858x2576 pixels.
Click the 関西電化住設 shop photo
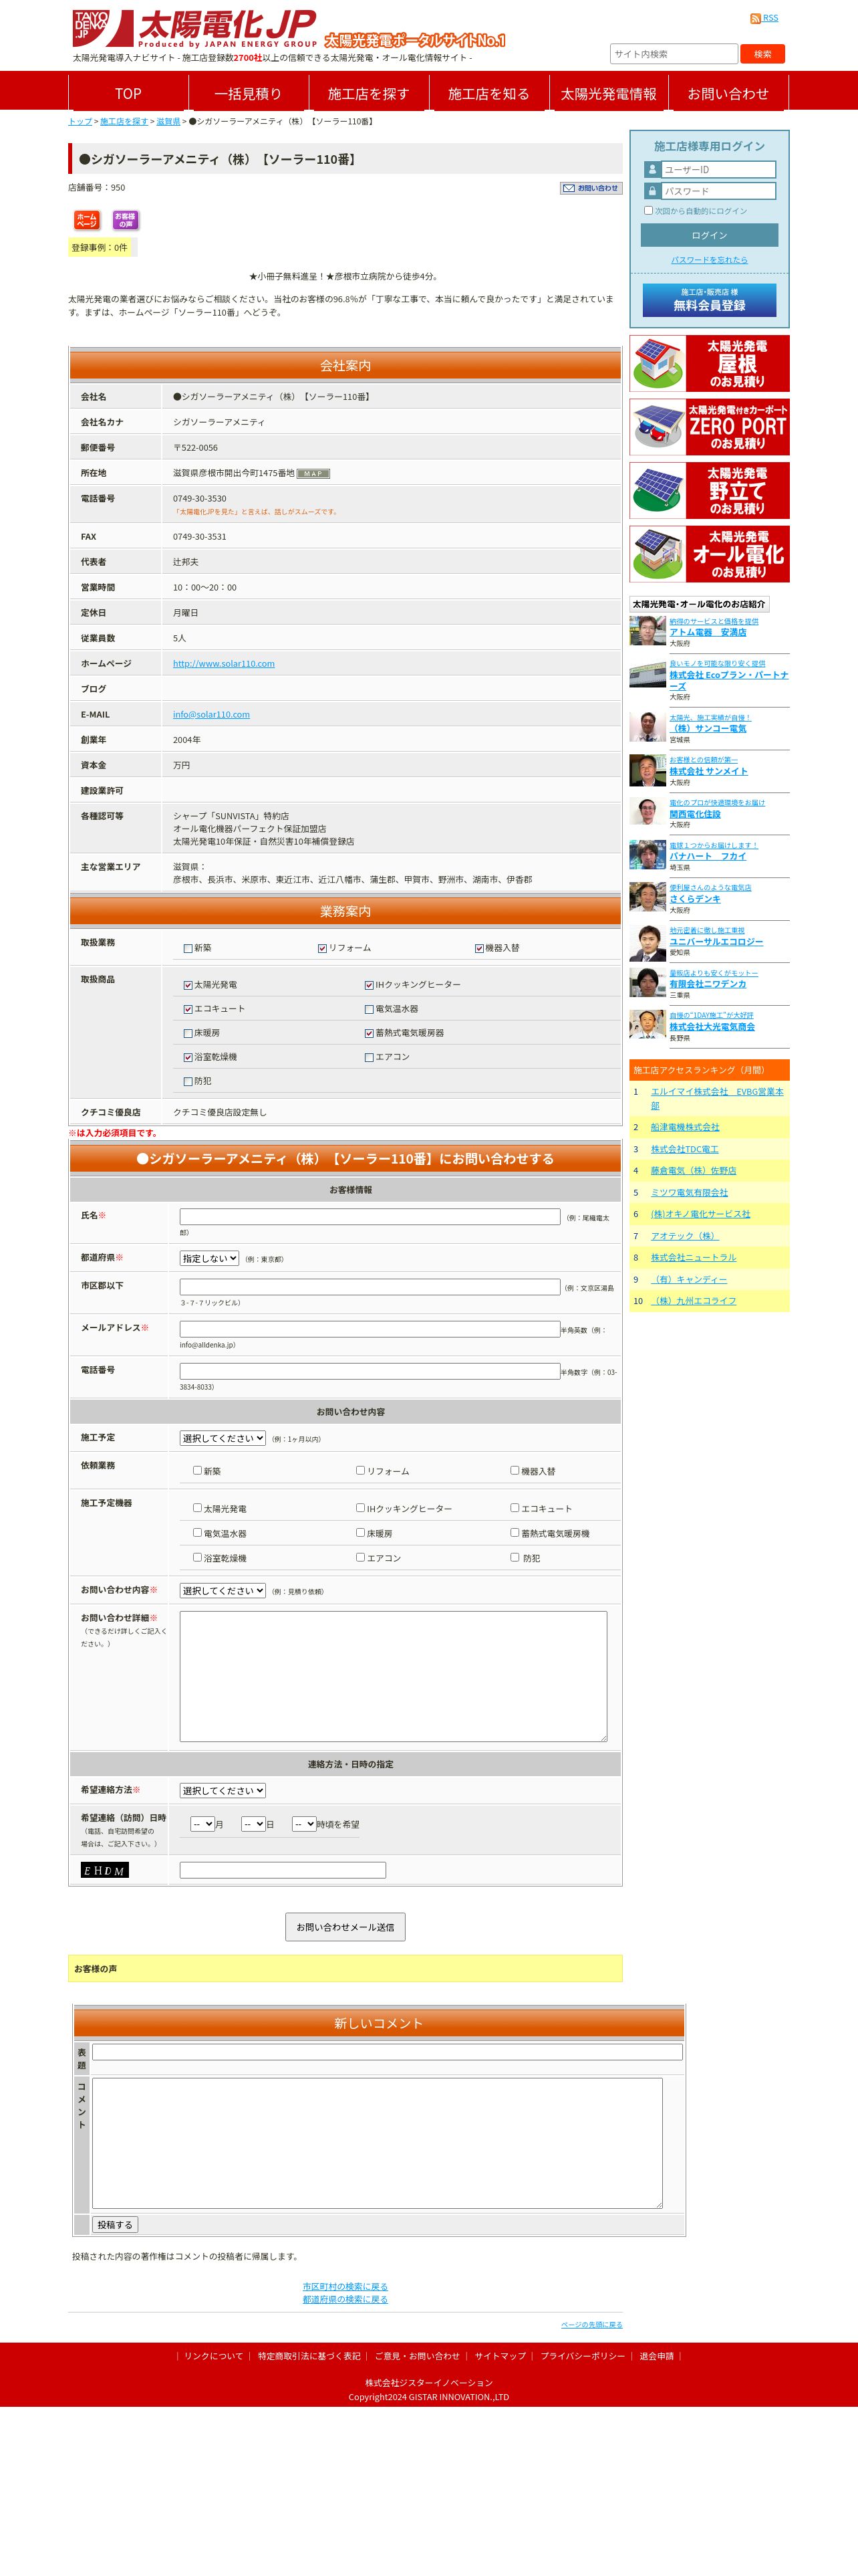coord(648,812)
